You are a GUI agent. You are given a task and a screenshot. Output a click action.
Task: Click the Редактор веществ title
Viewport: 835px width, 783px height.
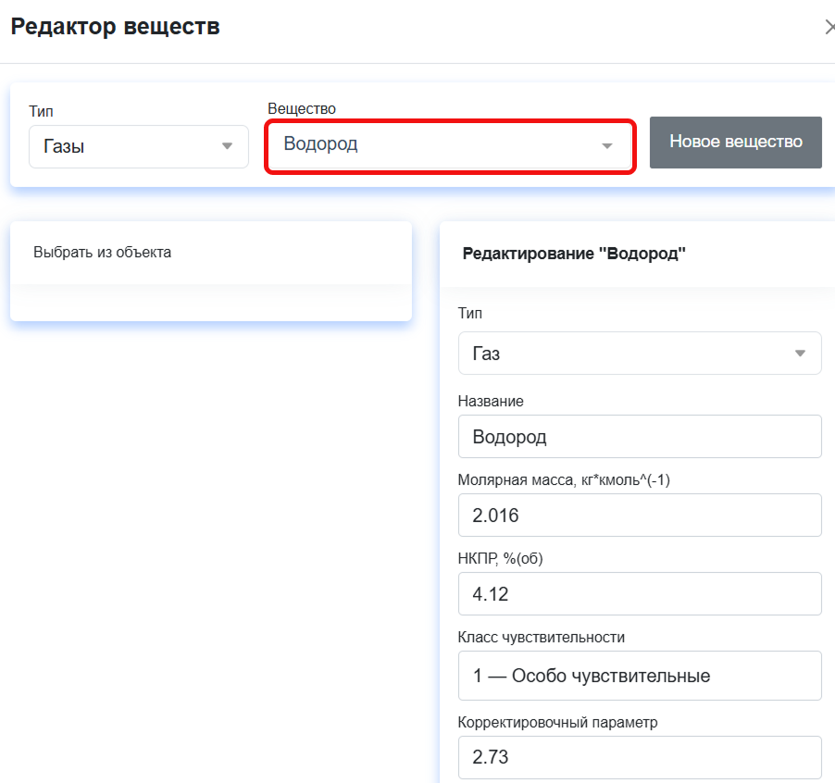pyautogui.click(x=115, y=27)
